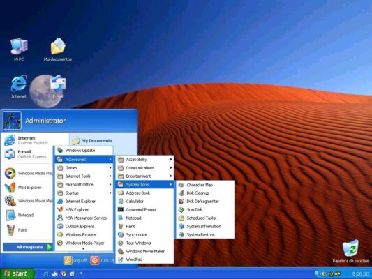372x279 pixels.
Task: Open Command Prompt from Accessories
Action: click(x=144, y=209)
